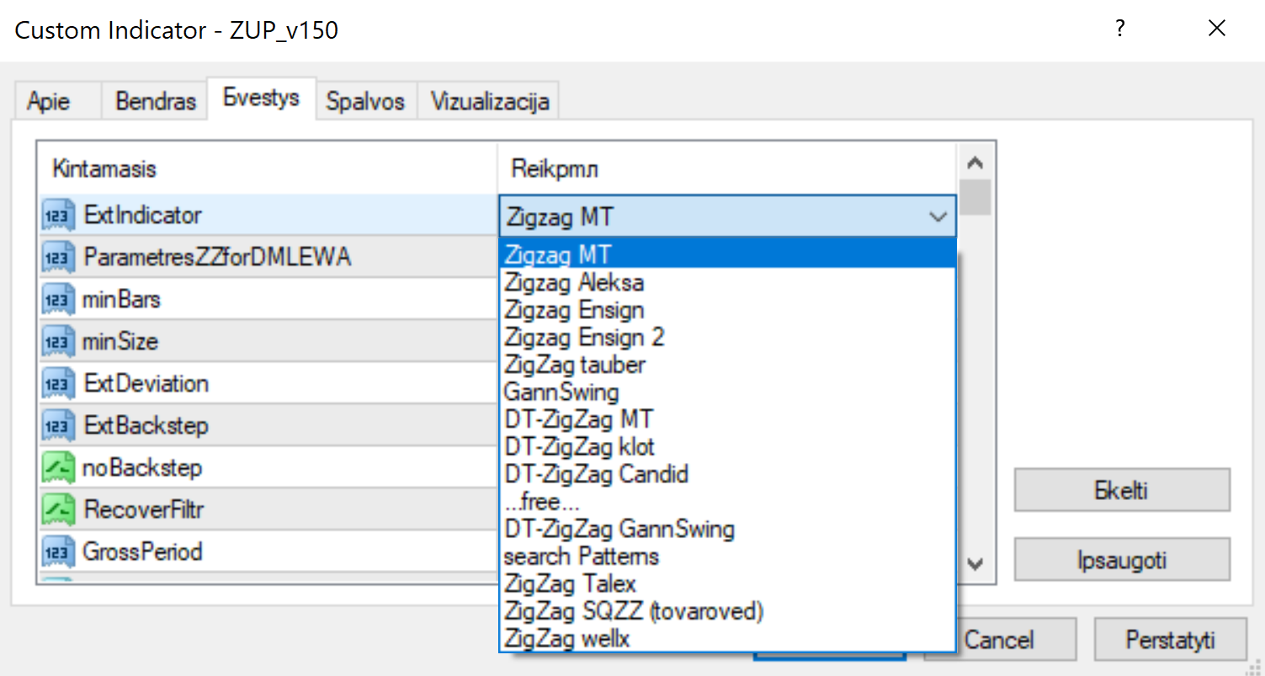The width and height of the screenshot is (1265, 676).
Task: Select the minSize parameter row
Action: (x=268, y=342)
